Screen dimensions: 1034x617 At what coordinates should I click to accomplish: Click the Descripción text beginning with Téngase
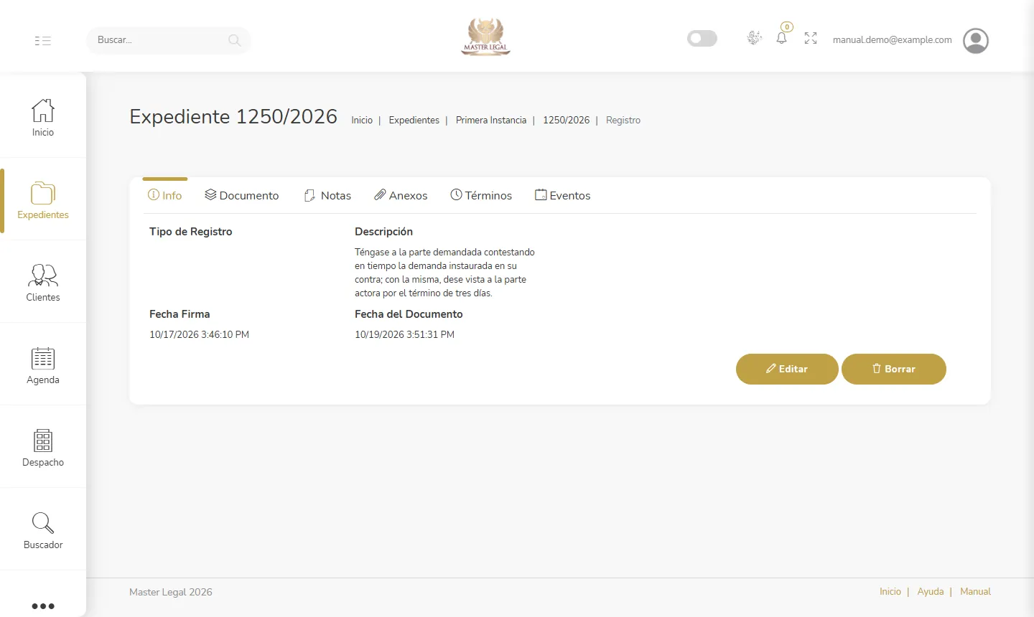(x=444, y=273)
